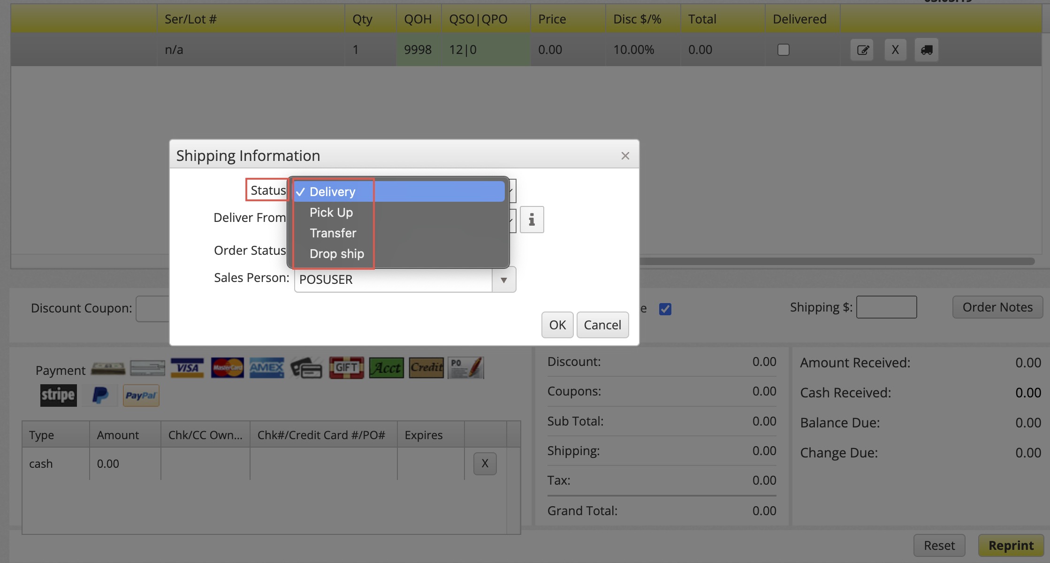Click the Shipping $ input field
Screen dimensions: 1050x563
point(886,307)
